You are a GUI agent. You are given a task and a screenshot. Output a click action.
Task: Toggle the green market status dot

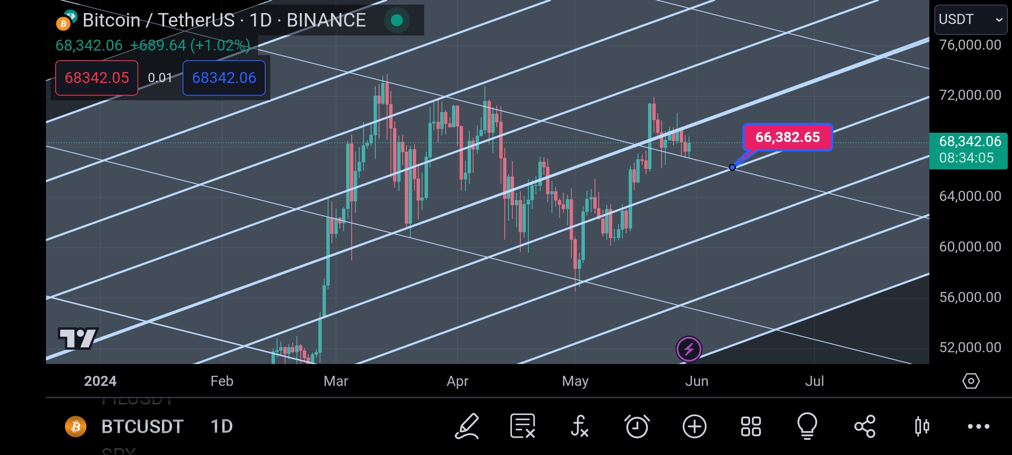pos(397,20)
